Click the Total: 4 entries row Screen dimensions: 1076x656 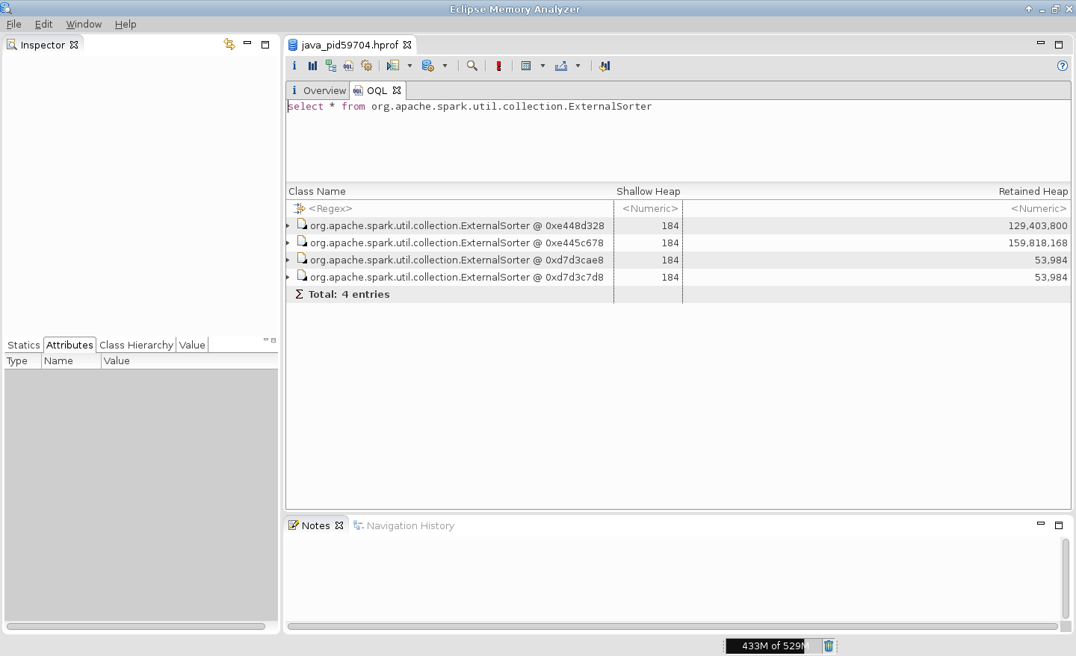(x=678, y=294)
